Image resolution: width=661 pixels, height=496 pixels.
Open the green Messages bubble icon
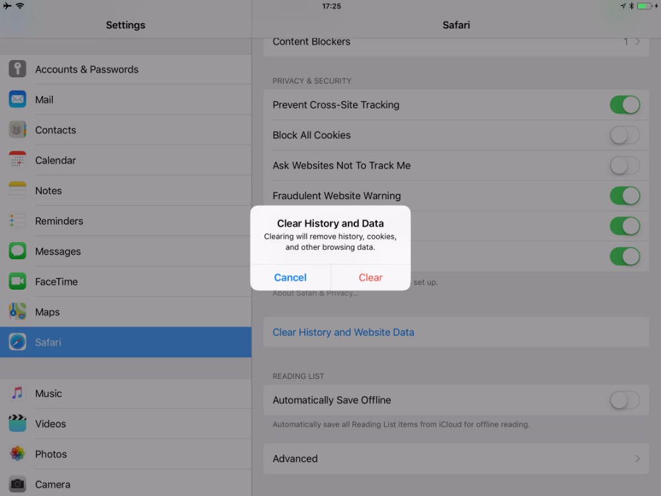click(17, 251)
